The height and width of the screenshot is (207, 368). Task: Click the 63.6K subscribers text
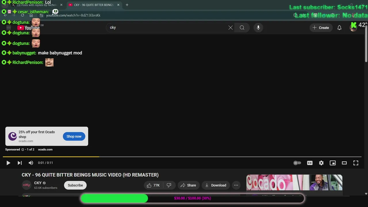coord(46,188)
